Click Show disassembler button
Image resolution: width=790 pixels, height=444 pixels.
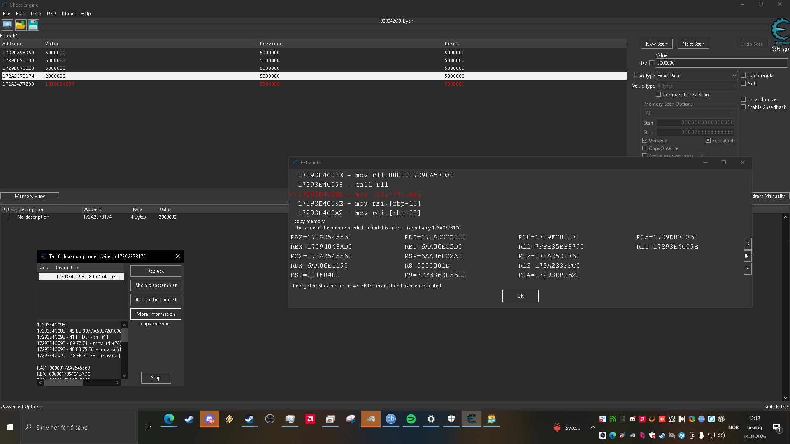[156, 285]
